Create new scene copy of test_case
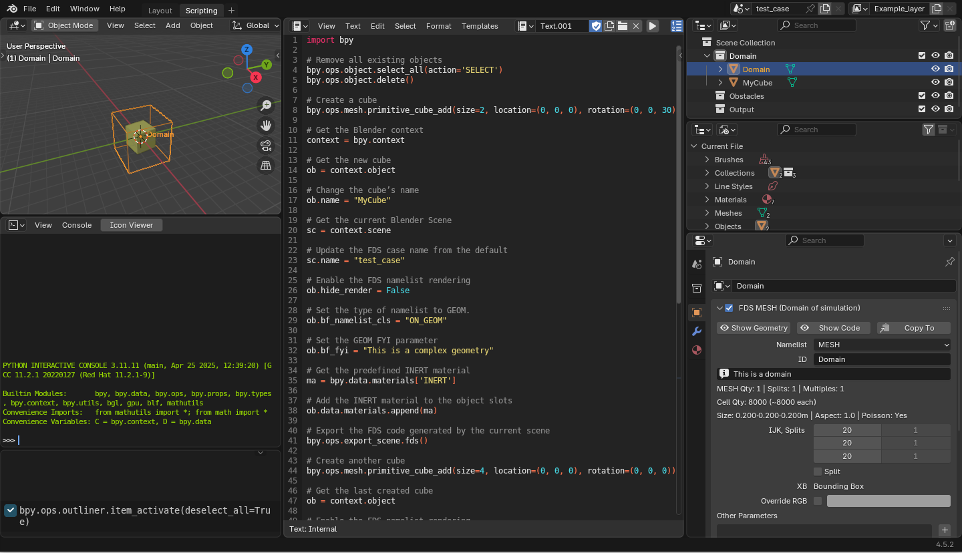Screen dimensions: 962x553 (825, 9)
